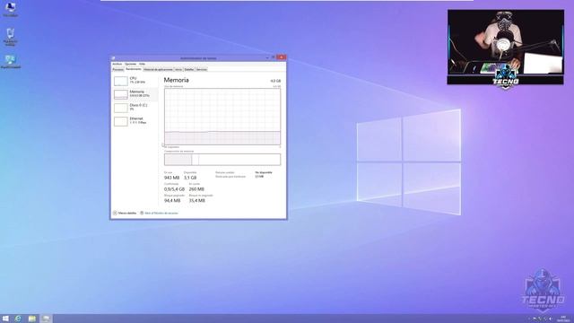Open the Archivo menu
Viewport: 574px width, 323px height.
[117, 64]
